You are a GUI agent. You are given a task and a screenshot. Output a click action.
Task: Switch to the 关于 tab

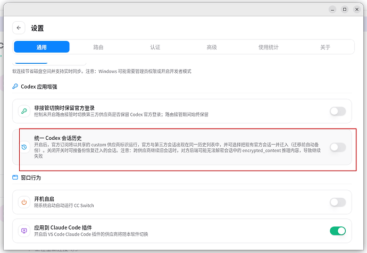(325, 47)
